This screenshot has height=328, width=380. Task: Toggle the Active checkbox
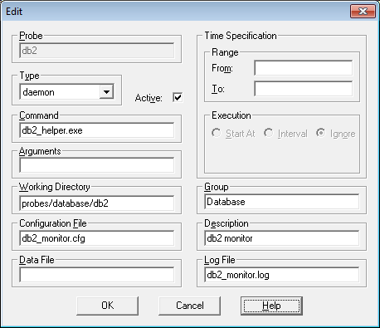click(x=178, y=97)
